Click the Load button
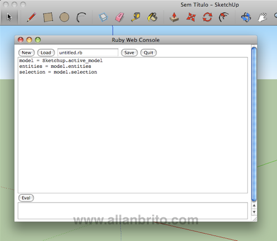The width and height of the screenshot is (277, 241). pyautogui.click(x=46, y=53)
